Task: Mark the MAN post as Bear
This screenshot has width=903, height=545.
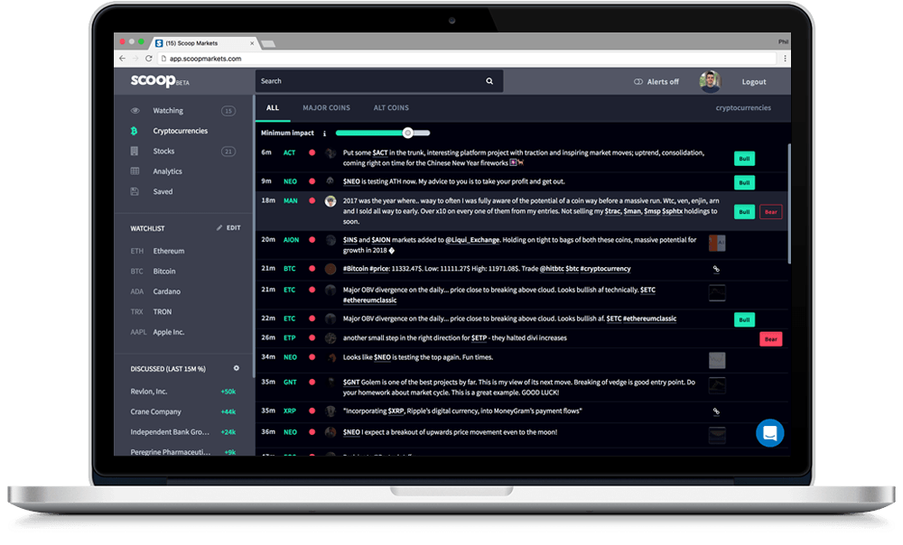Action: click(770, 212)
